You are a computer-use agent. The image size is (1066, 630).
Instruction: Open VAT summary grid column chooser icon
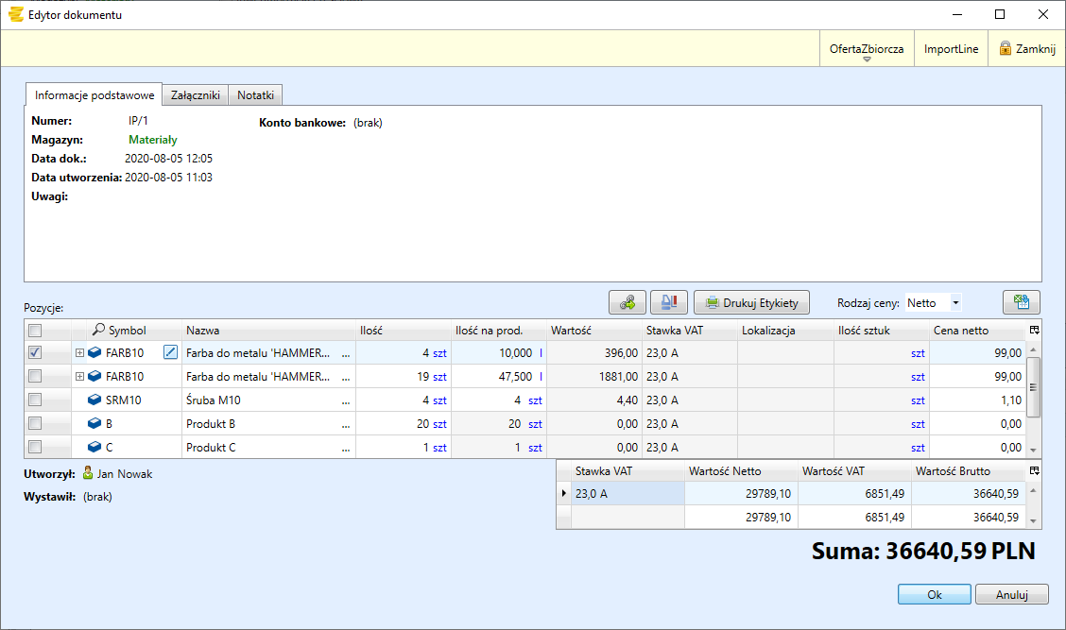[x=1034, y=470]
